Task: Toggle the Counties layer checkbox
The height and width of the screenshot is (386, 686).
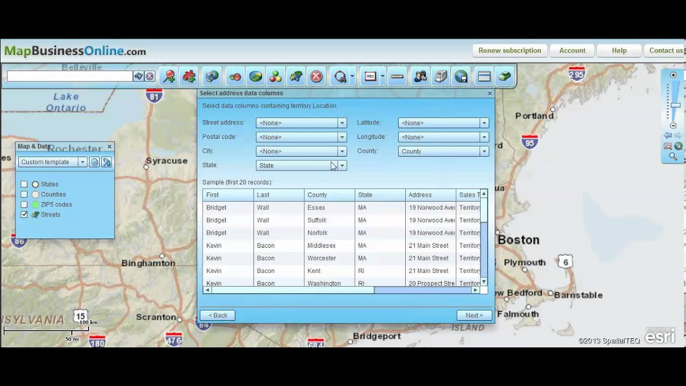Action: pos(24,194)
